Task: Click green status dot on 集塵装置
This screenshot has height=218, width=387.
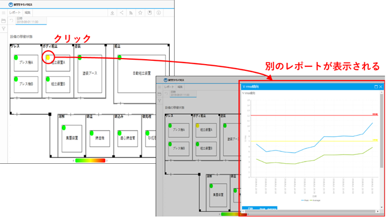Action: (64, 128)
